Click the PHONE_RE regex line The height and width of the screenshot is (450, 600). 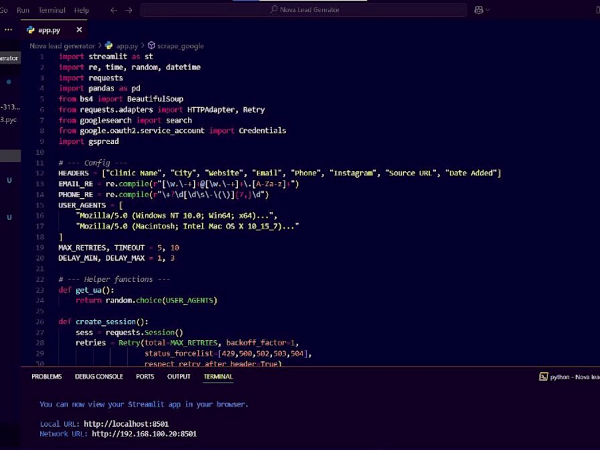164,195
